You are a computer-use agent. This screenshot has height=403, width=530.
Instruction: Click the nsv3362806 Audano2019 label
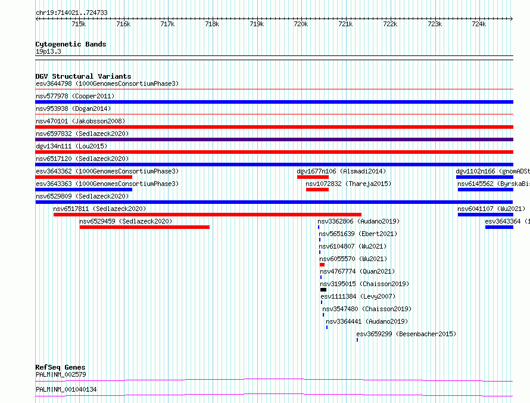pyautogui.click(x=358, y=221)
